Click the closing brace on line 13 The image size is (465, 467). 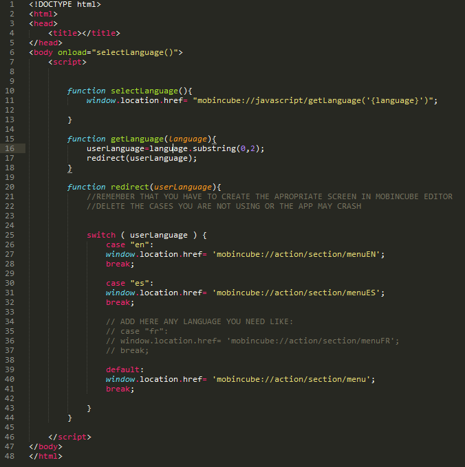(69, 119)
